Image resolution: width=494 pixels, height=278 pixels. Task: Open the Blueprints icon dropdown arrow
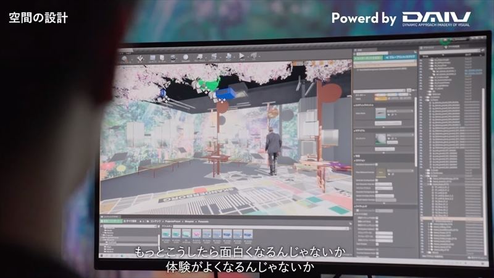click(x=204, y=57)
